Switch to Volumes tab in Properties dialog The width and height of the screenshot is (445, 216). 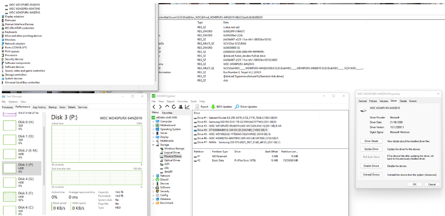point(384,101)
